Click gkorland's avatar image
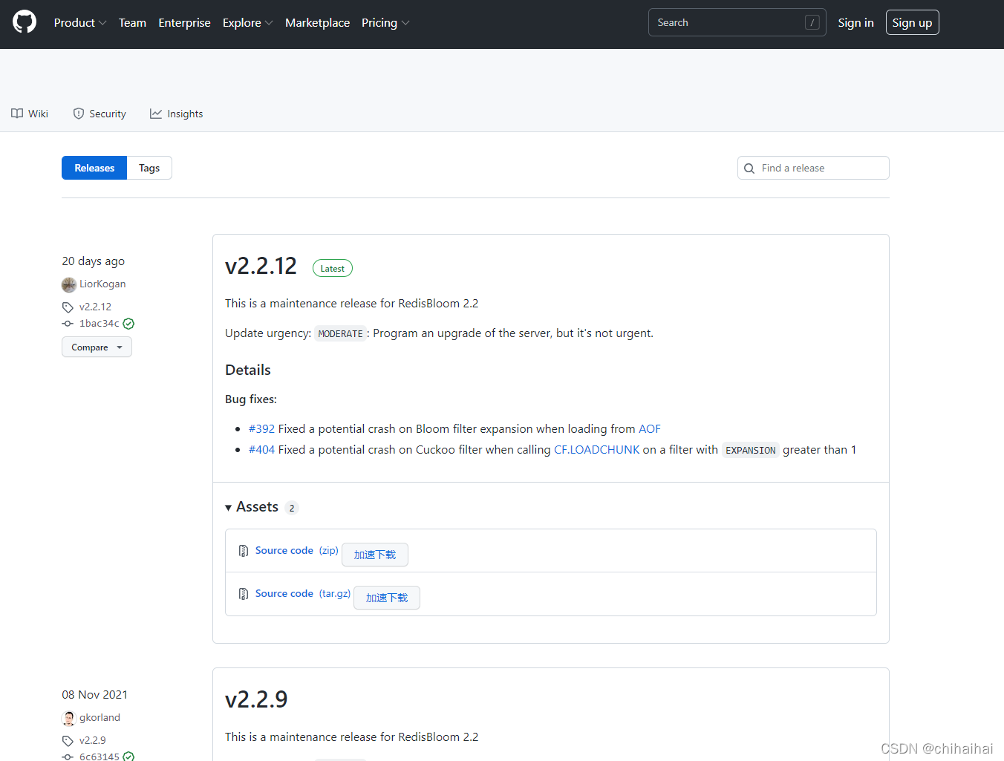 coord(69,718)
